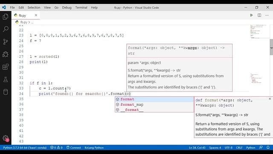This screenshot has height=154, width=273.
Task: Open the Go menu
Action: [56, 8]
